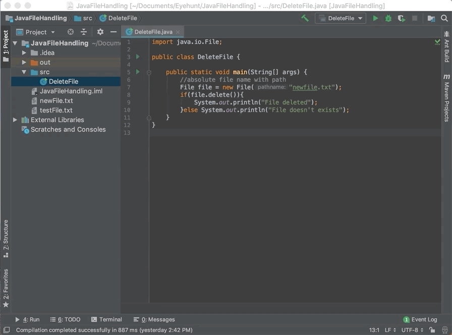Open the Maven Projects side panel
The image size is (452, 335).
(446, 98)
